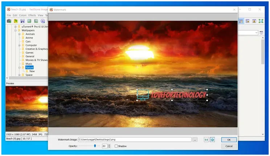Click the full screen green-cornered icon
Image resolution: width=270 pixels, height=156 pixels.
[261, 21]
